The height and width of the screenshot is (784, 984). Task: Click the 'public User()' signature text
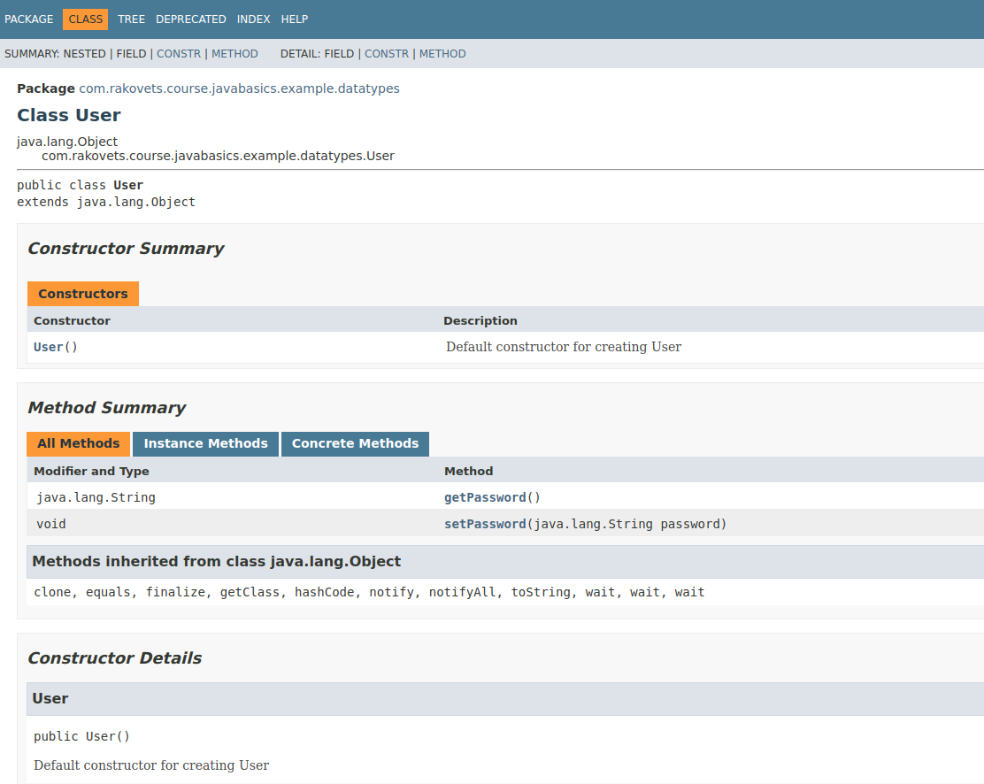point(81,736)
